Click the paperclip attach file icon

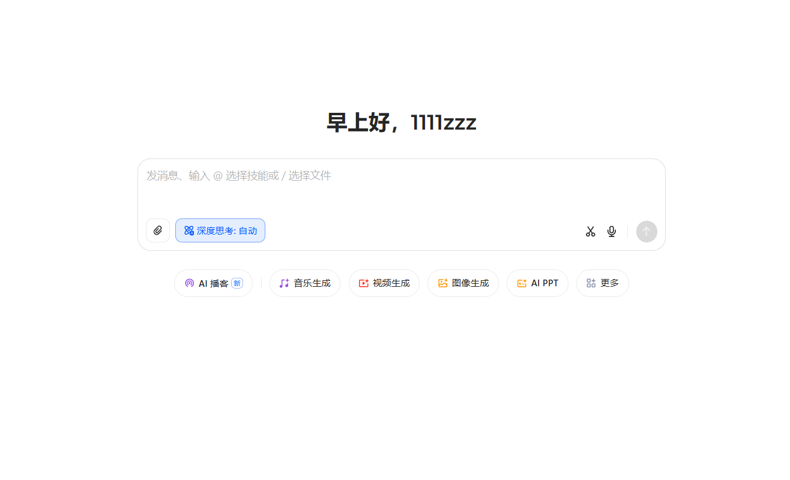(158, 230)
